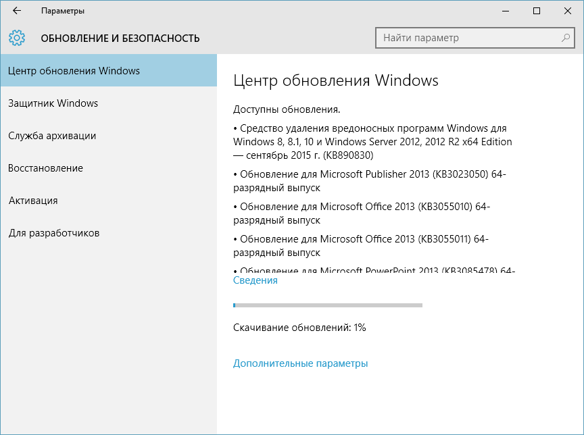Screen dimensions: 584x435
Task: Click the 'Параметры' window title
Action: pos(63,11)
